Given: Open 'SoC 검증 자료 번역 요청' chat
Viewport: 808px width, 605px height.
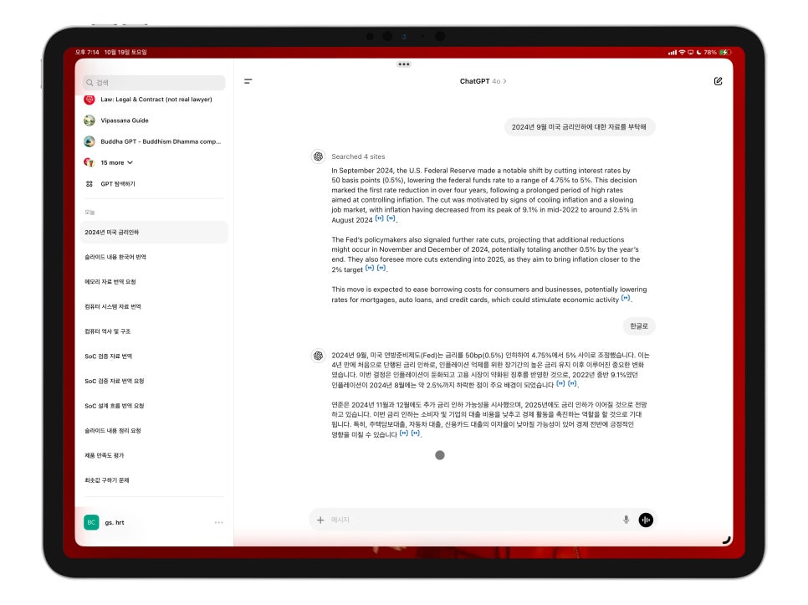Looking at the screenshot, I should (x=115, y=381).
